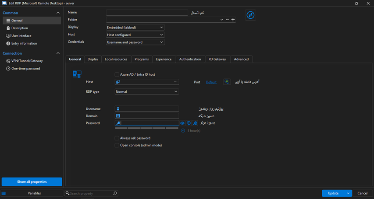Click the Update button

coord(333,193)
